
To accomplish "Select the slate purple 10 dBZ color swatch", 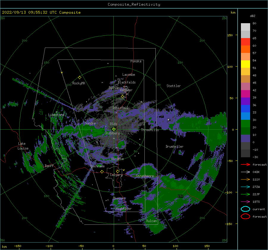I will (245, 138).
